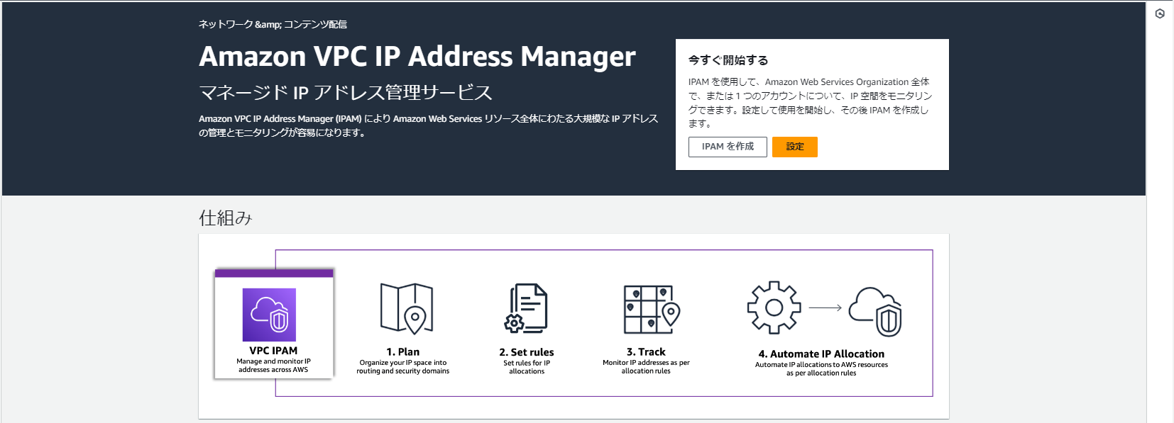Viewport: 1174px width, 423px height.
Task: Click the hero description about IPAM 管理とモニタリング
Action: tap(428, 125)
